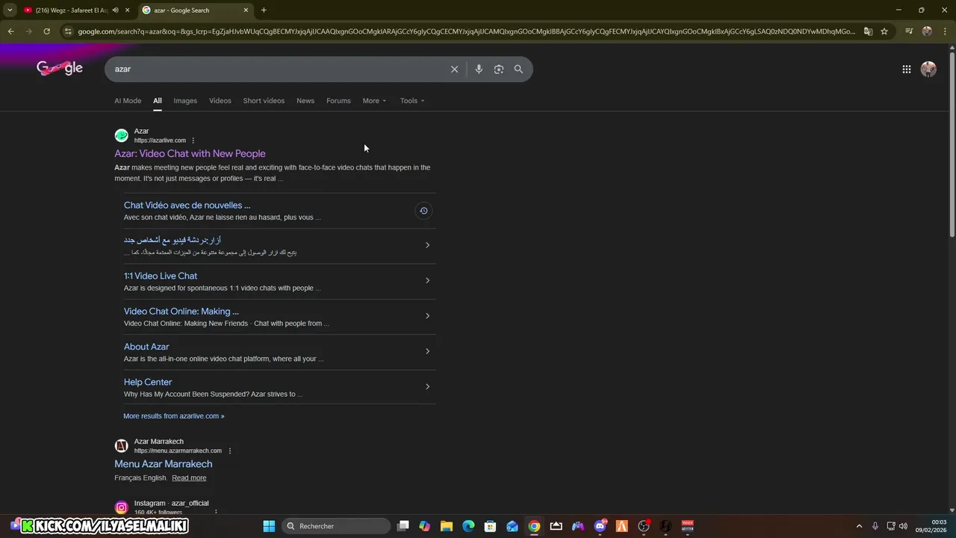Open Voicemeeter from the taskbar
The image size is (956, 538).
point(687,526)
